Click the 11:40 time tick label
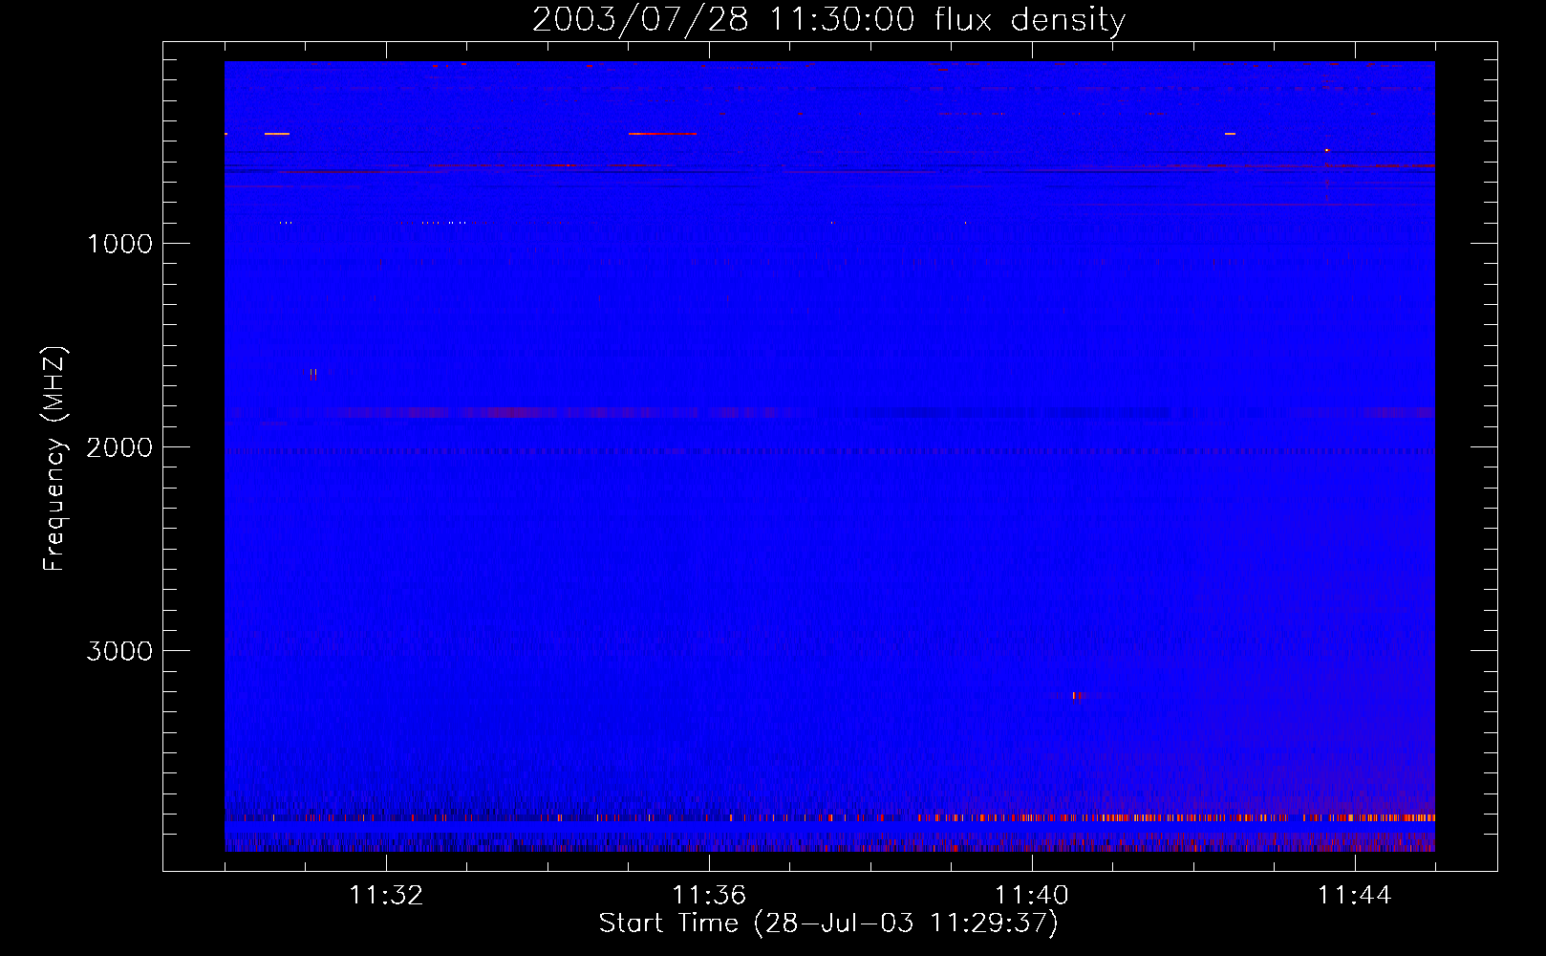This screenshot has width=1546, height=956. [x=1032, y=896]
